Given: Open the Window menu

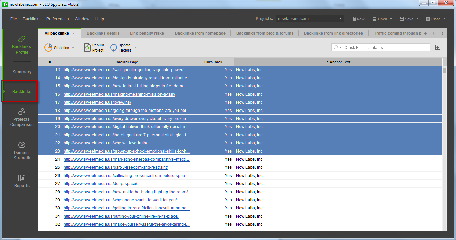Looking at the screenshot, I should pos(82,19).
